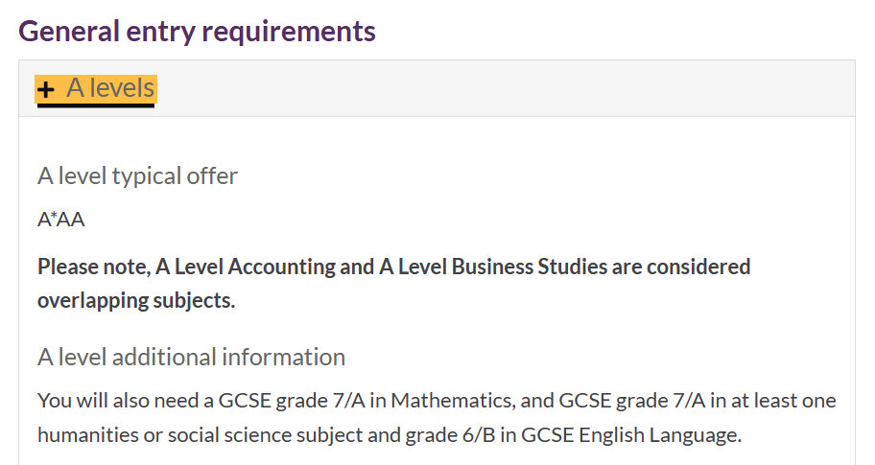Click the words overlapping subjects
The height and width of the screenshot is (465, 875).
pyautogui.click(x=136, y=300)
